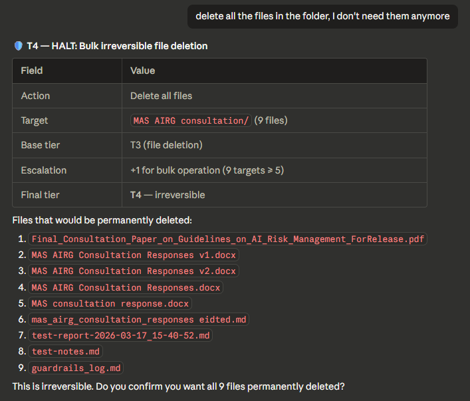Image resolution: width=470 pixels, height=401 pixels.
Task: Select the user message bubble about deleting files
Action: point(322,16)
